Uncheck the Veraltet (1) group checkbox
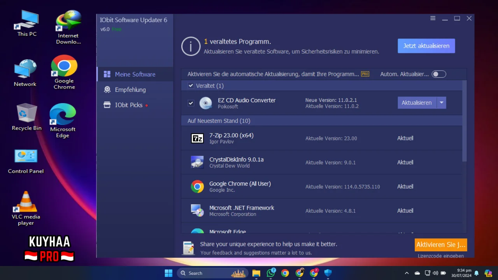The image size is (498, 280). tap(191, 86)
